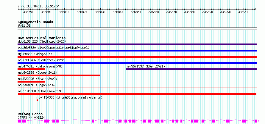Select the nsv950158 (Dogan2014) label
The image size is (265, 124).
point(37,85)
